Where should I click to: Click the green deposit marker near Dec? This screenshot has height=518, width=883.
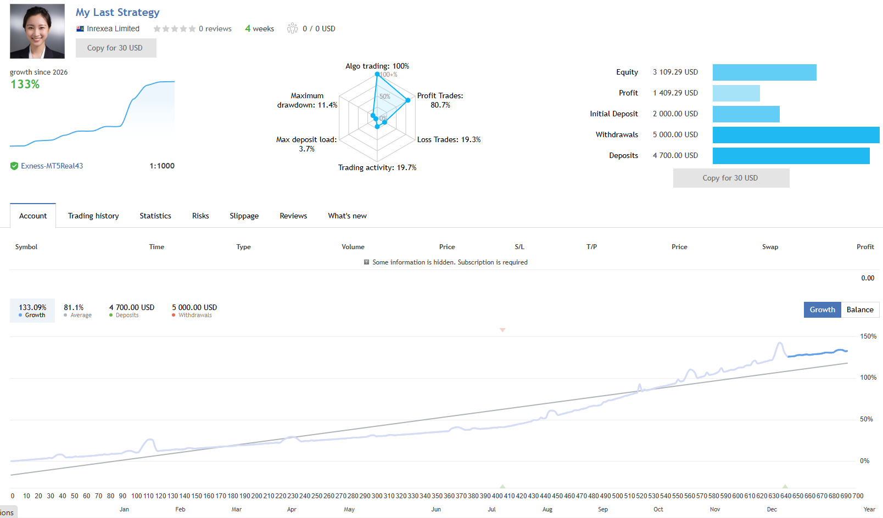click(x=785, y=486)
